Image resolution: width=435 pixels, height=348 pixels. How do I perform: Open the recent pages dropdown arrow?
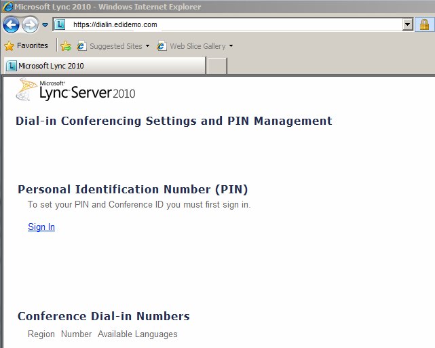pyautogui.click(x=45, y=25)
